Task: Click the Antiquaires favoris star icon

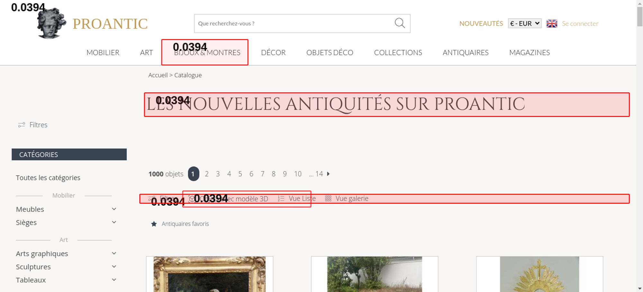Action: point(154,224)
